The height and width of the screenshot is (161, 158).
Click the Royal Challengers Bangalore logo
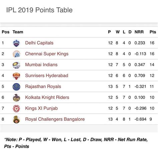(16, 119)
